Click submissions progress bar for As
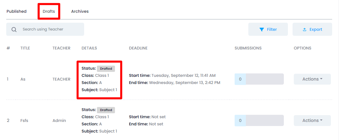The width and height of the screenshot is (339, 140). (265, 79)
